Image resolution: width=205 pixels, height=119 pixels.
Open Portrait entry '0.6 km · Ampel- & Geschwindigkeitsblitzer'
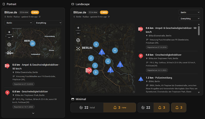(x=33, y=74)
